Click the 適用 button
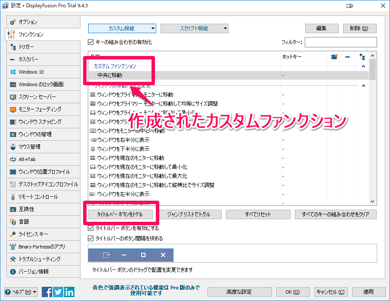Screen dimensions: 390x301 [x=369, y=292]
